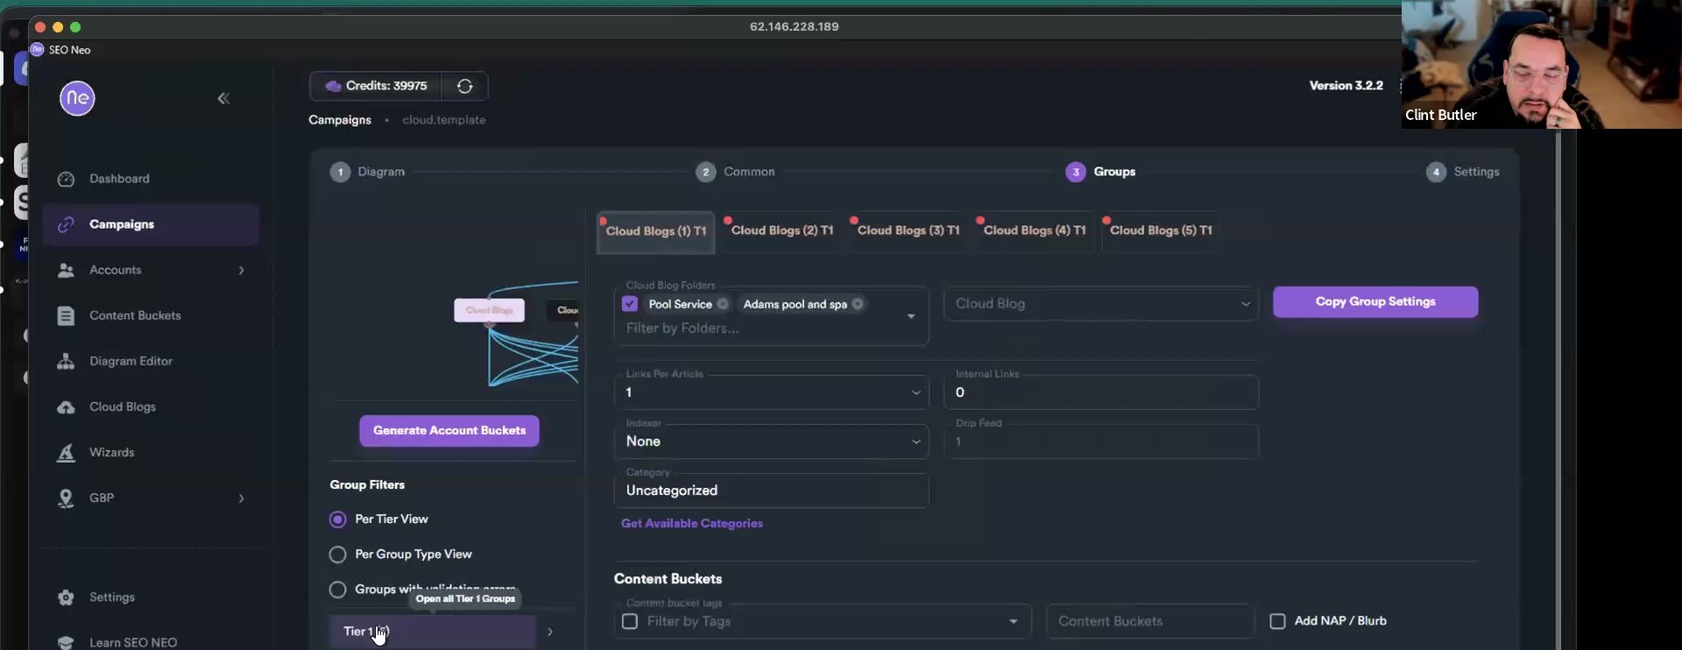This screenshot has height=650, width=1682.
Task: Open the Cloud Blog dropdown
Action: coord(1101,304)
